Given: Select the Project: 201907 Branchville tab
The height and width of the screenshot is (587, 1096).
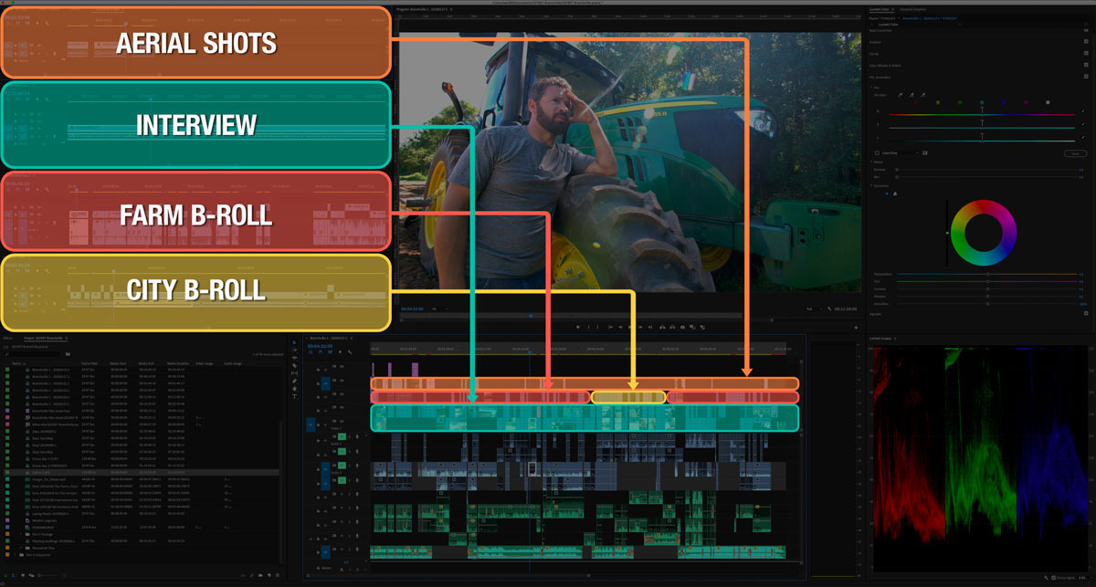Looking at the screenshot, I should tap(43, 338).
